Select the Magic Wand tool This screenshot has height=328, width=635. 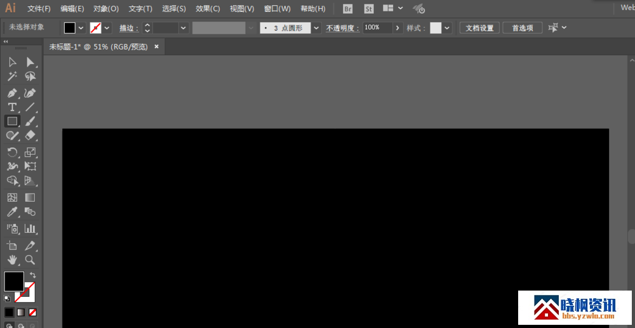click(x=12, y=76)
